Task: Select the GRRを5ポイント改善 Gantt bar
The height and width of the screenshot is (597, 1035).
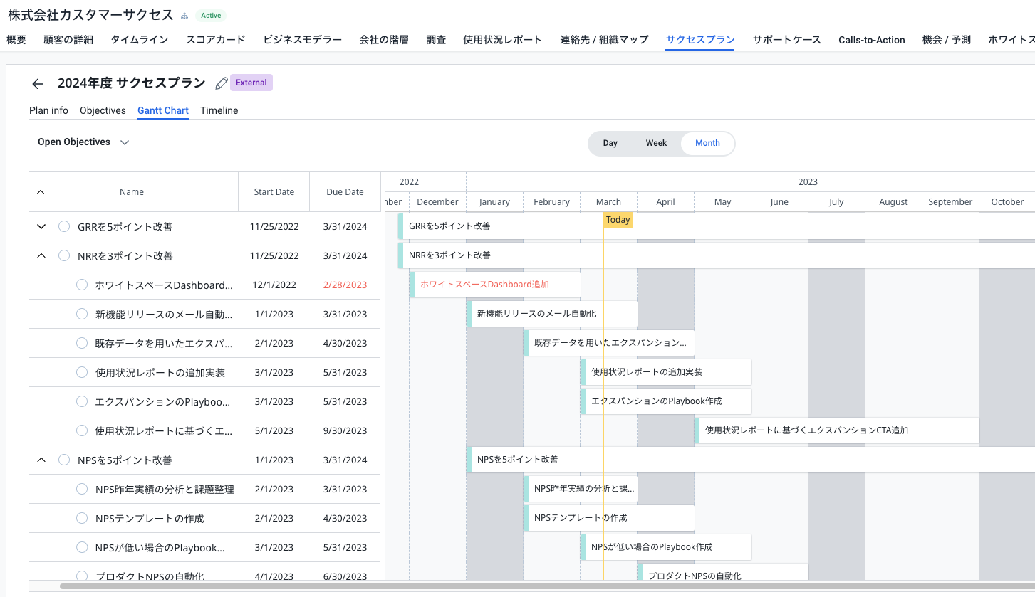Action: pos(716,226)
